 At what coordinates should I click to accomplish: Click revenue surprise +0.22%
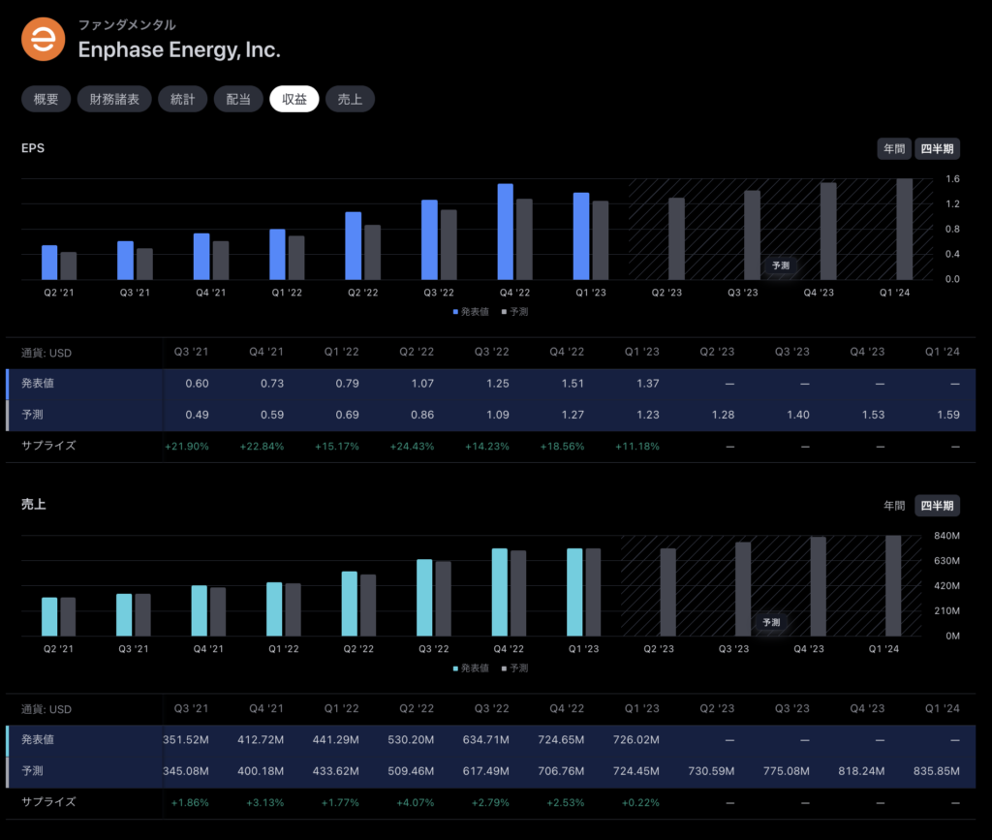[x=640, y=802]
